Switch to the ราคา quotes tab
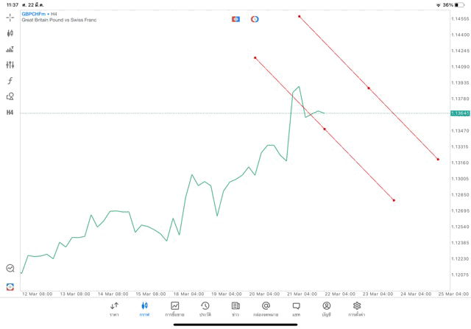This screenshot has height=329, width=471. (114, 309)
